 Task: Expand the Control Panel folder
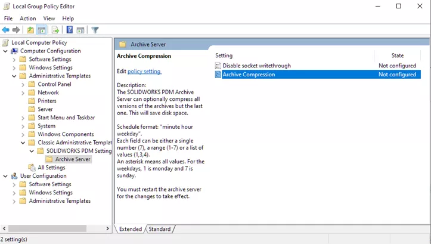(23, 85)
